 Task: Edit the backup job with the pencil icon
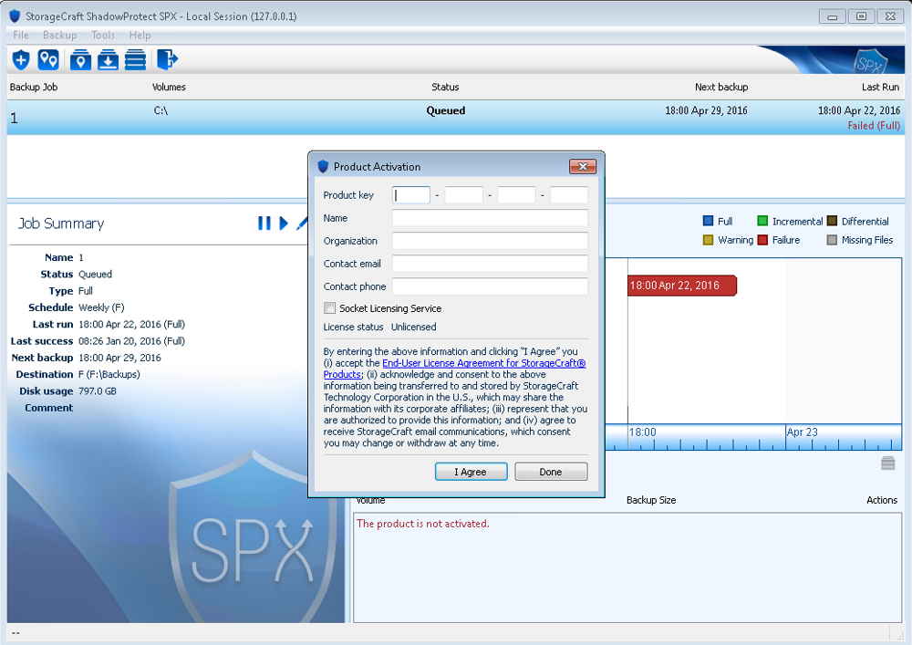click(303, 223)
